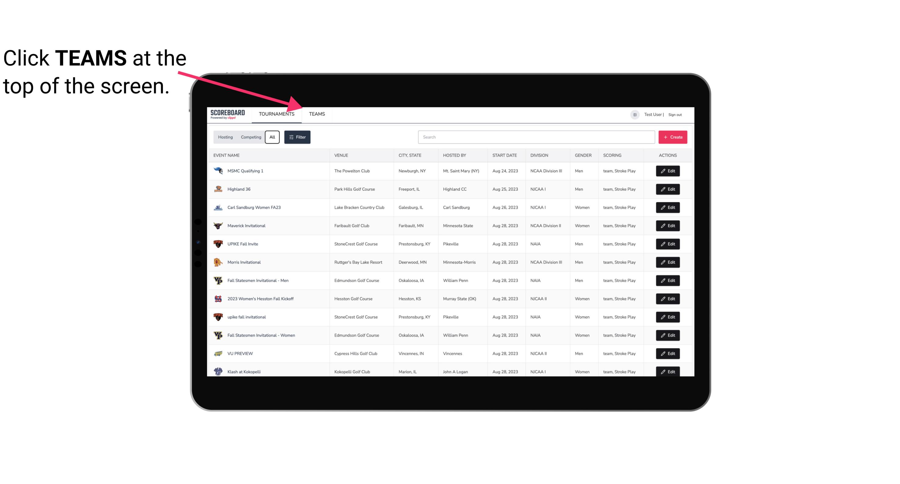
Task: Open the Filter dropdown panel
Action: 297,137
